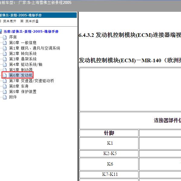
Task: Click the K7-K11 pin cell
Action: pos(109,174)
